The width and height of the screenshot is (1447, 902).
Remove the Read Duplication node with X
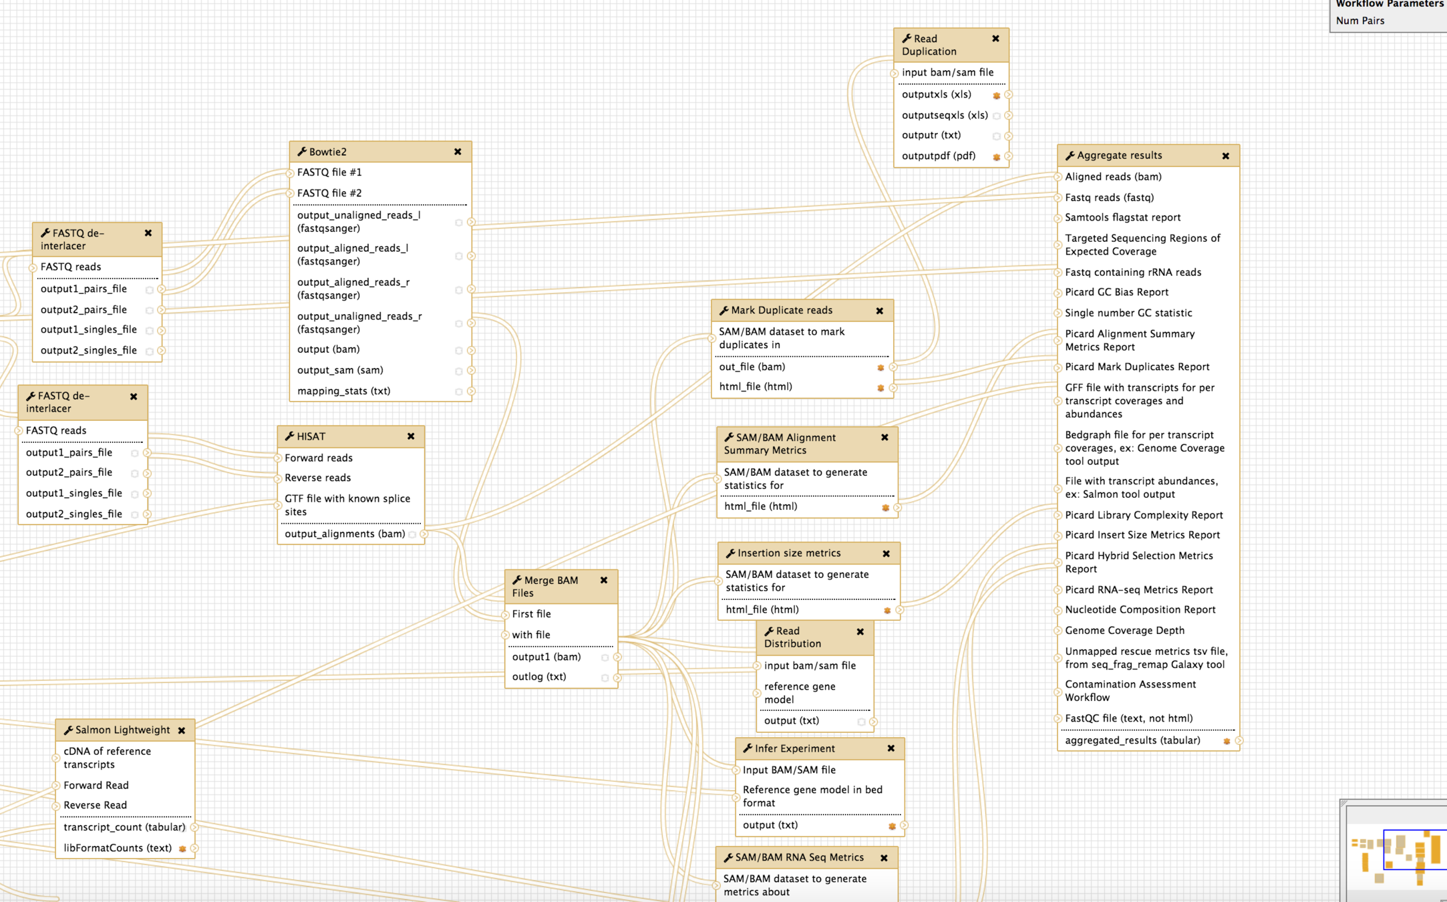click(995, 39)
